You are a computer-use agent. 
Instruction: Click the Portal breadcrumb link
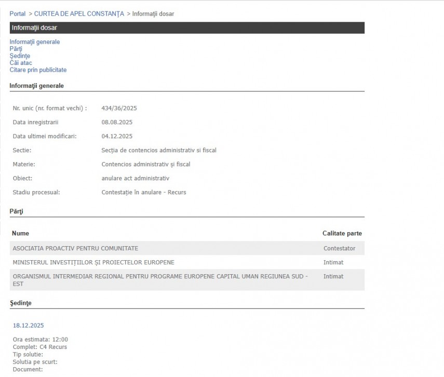click(17, 14)
